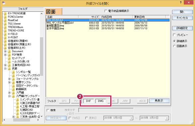Screen dimensions: 195x126
Task: Open the end date dropdown
Action: [x=167, y=118]
